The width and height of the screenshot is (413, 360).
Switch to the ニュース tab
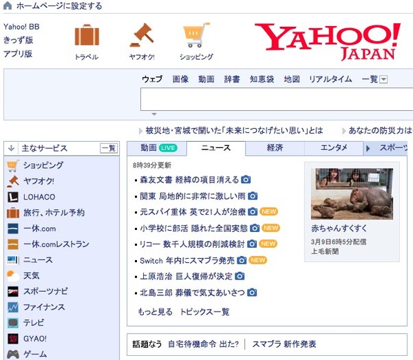[x=216, y=148]
